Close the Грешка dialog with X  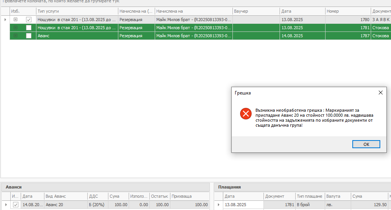coord(380,93)
